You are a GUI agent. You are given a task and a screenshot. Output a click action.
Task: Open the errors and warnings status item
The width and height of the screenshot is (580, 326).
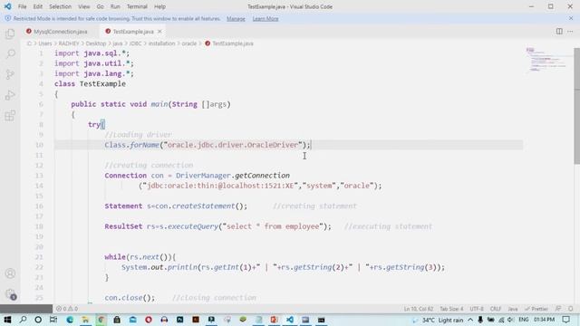(67, 309)
